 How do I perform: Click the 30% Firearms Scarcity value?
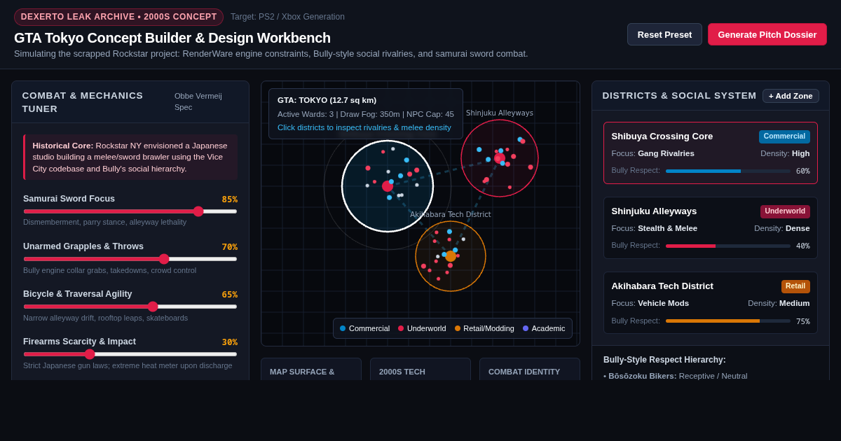(x=230, y=342)
